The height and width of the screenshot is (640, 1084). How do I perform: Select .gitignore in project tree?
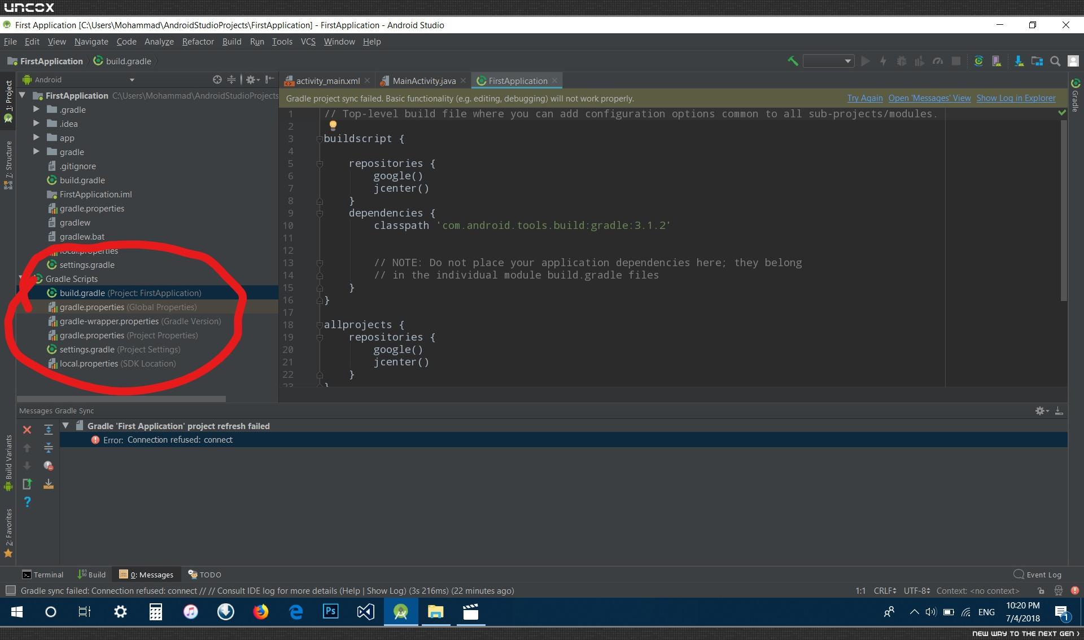click(x=77, y=166)
